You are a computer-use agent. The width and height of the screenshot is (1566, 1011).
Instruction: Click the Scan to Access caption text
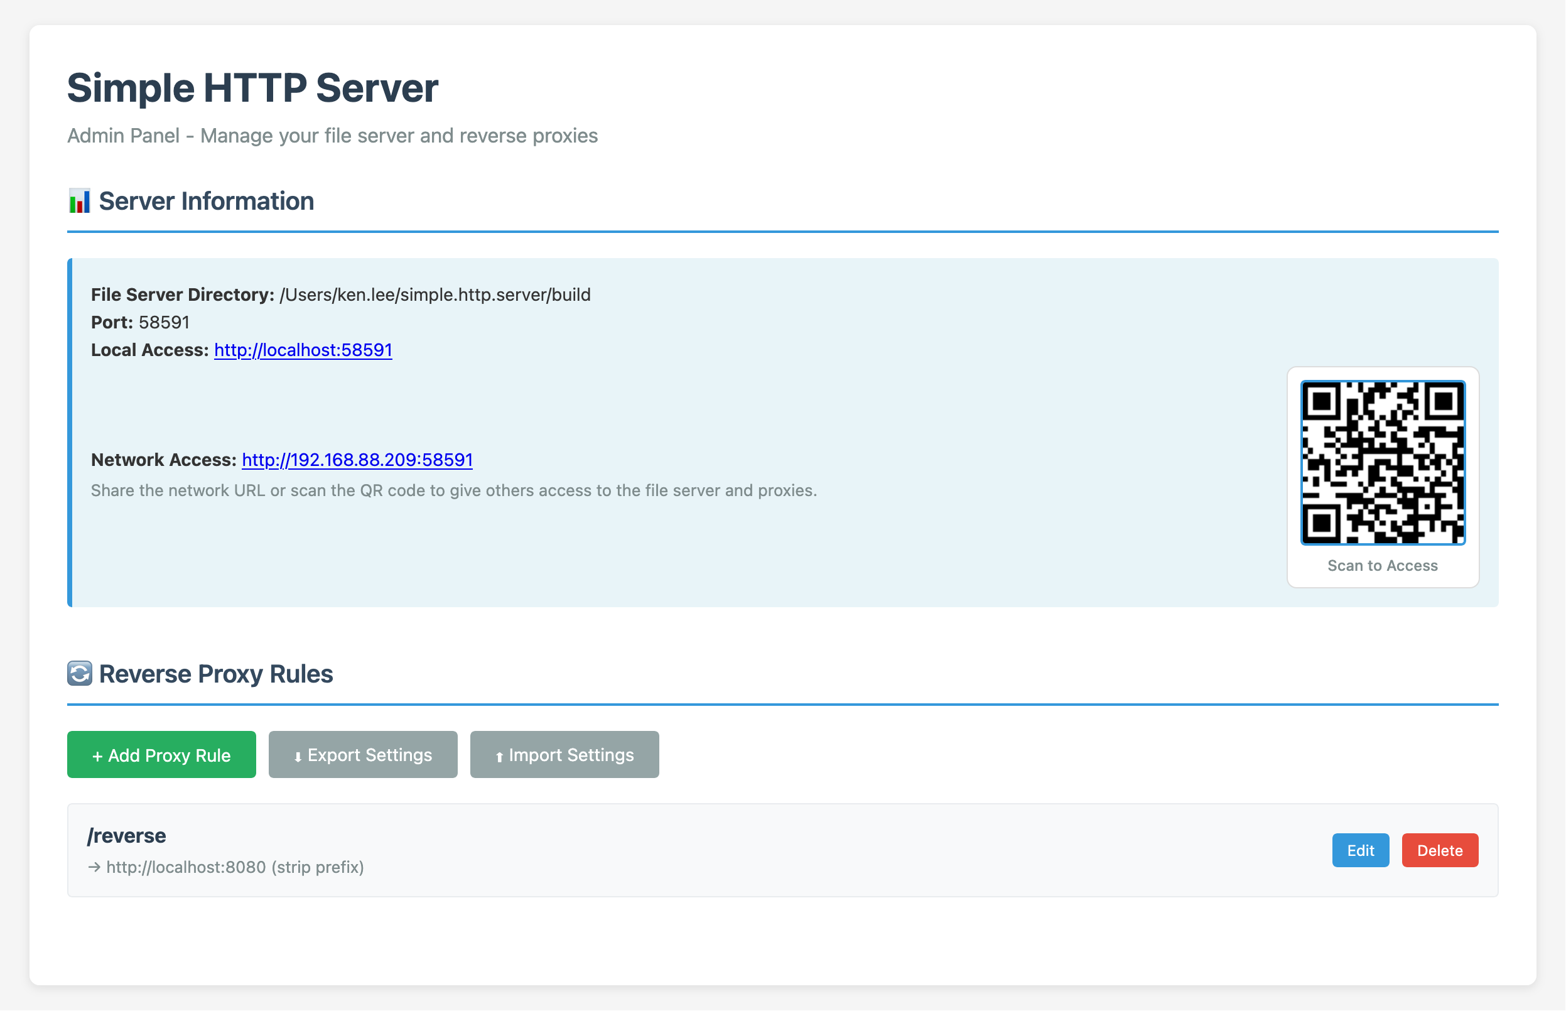click(1383, 565)
